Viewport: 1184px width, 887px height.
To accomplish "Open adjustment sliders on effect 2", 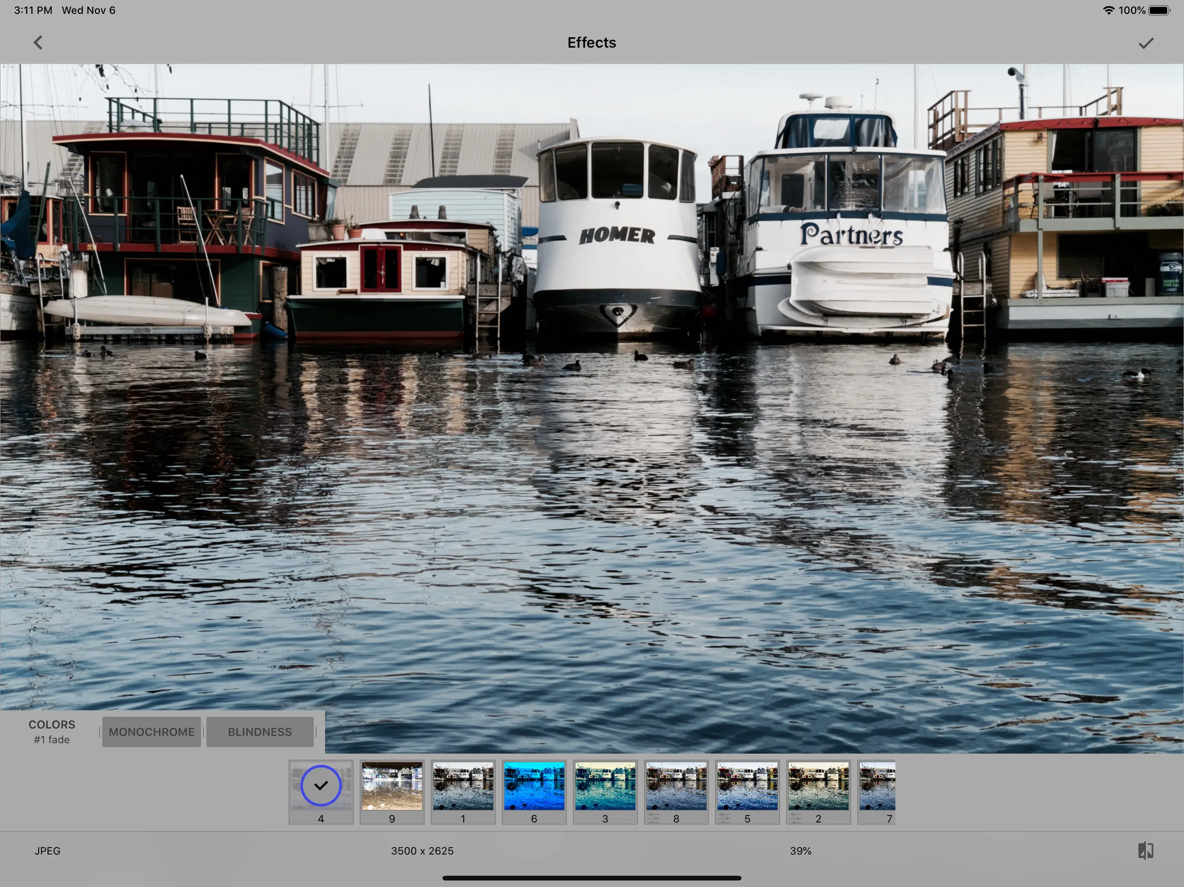I will [795, 818].
